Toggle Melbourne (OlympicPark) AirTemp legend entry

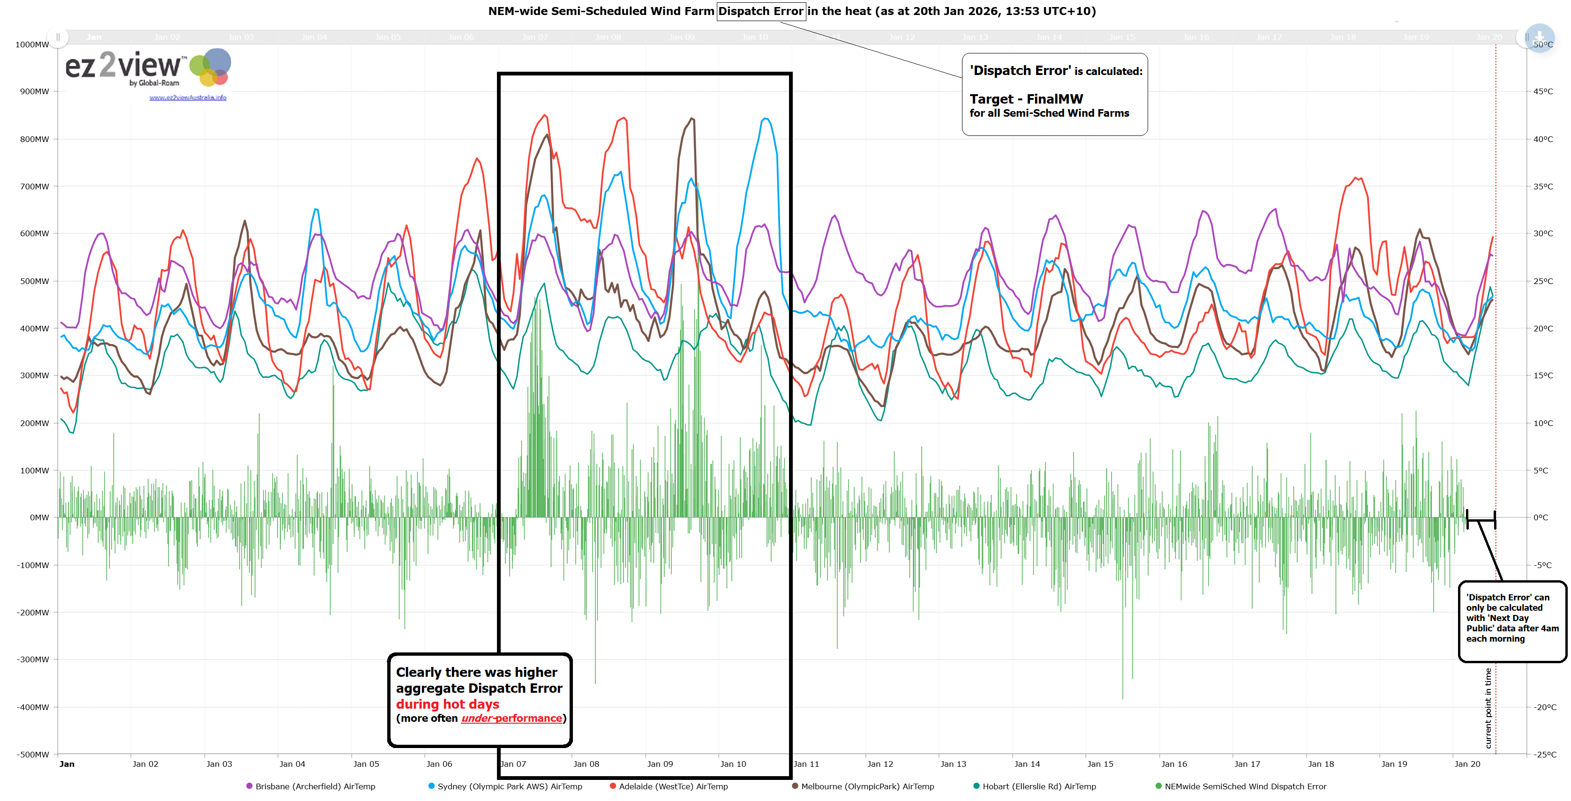coord(863,786)
